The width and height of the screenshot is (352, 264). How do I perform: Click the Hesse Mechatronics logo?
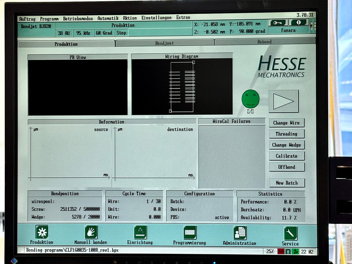pos(282,67)
